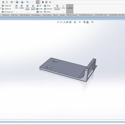Select the Intersect tool

(48, 9)
